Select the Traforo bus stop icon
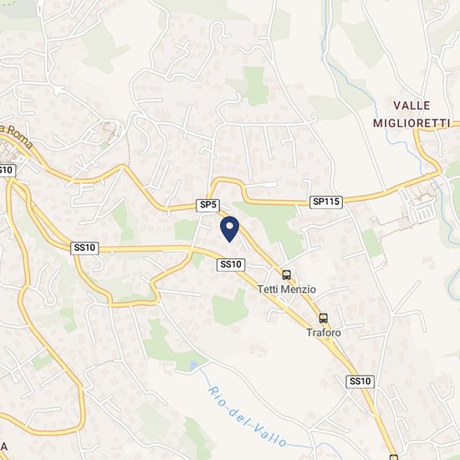460x460 pixels. tap(324, 318)
